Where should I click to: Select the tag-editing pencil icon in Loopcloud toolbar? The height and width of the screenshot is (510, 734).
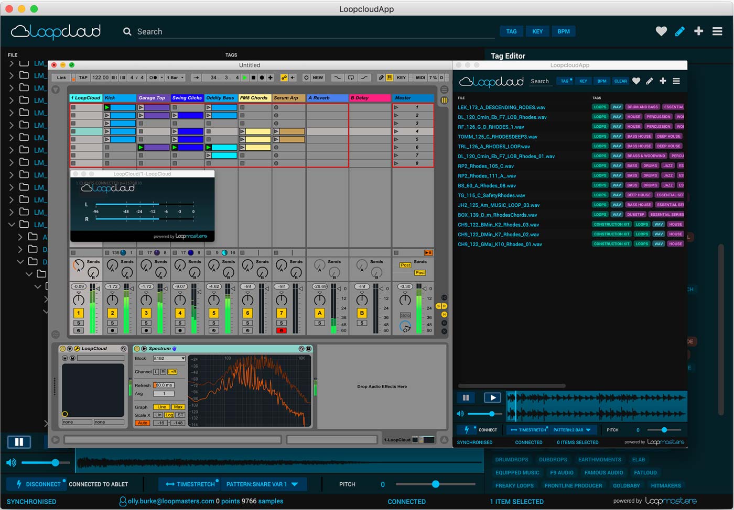click(x=679, y=31)
